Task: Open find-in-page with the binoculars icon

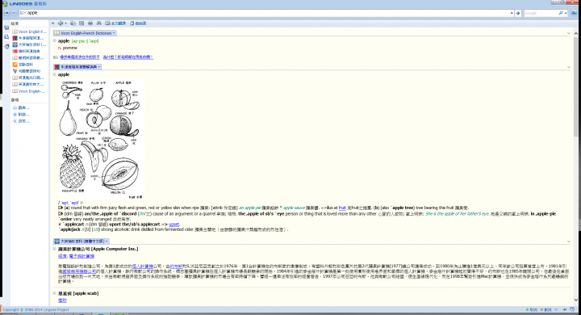Action: coord(99,23)
